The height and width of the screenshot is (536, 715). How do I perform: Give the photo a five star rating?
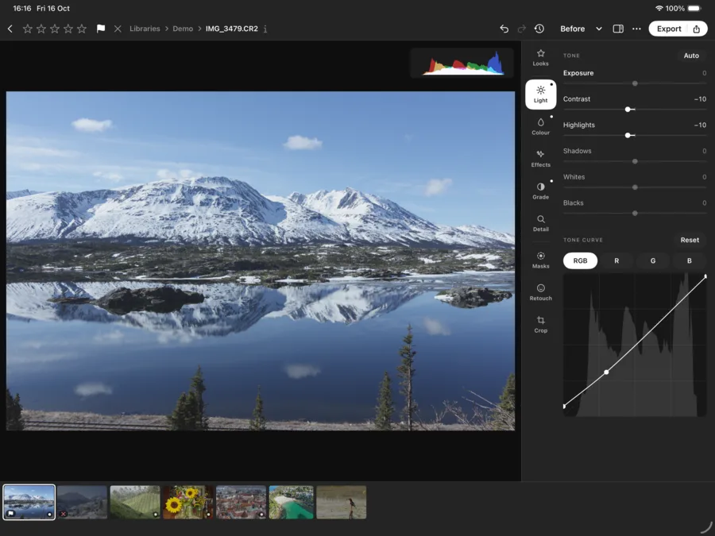82,29
